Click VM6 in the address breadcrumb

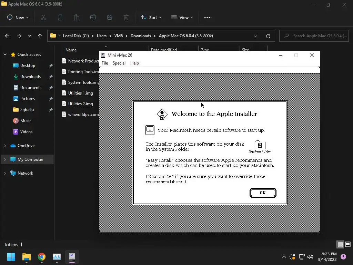[119, 36]
